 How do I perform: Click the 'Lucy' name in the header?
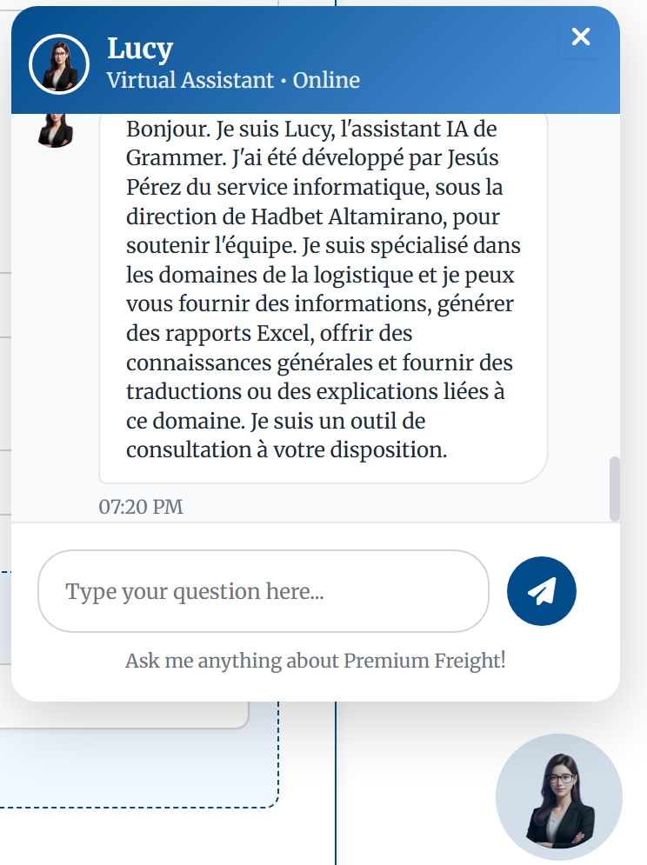coord(140,49)
